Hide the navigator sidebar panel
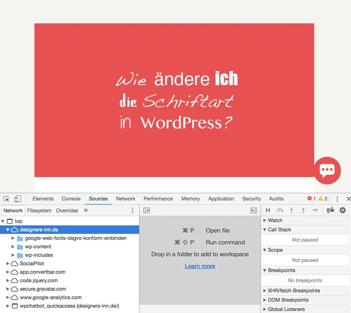The width and height of the screenshot is (351, 313). (147, 210)
